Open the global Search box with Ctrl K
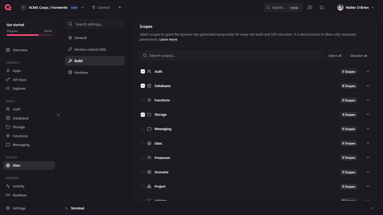This screenshot has height=215, width=383. tap(283, 7)
